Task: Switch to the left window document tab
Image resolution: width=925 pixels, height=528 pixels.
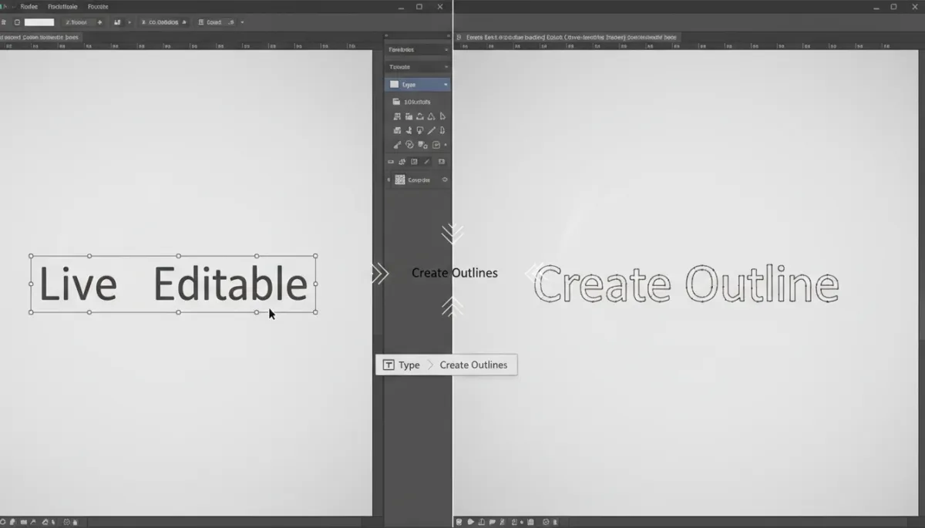Action: tap(39, 37)
